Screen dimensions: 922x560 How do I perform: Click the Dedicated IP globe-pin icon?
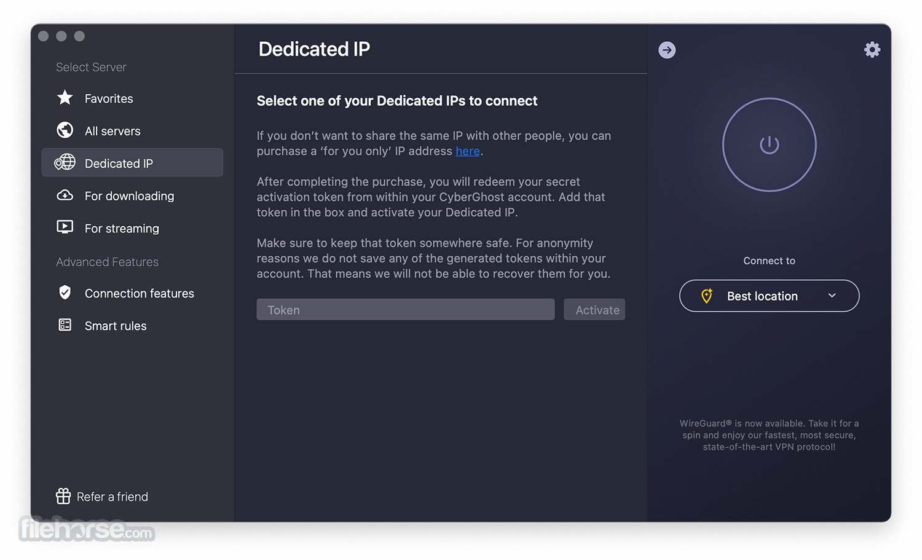point(65,163)
